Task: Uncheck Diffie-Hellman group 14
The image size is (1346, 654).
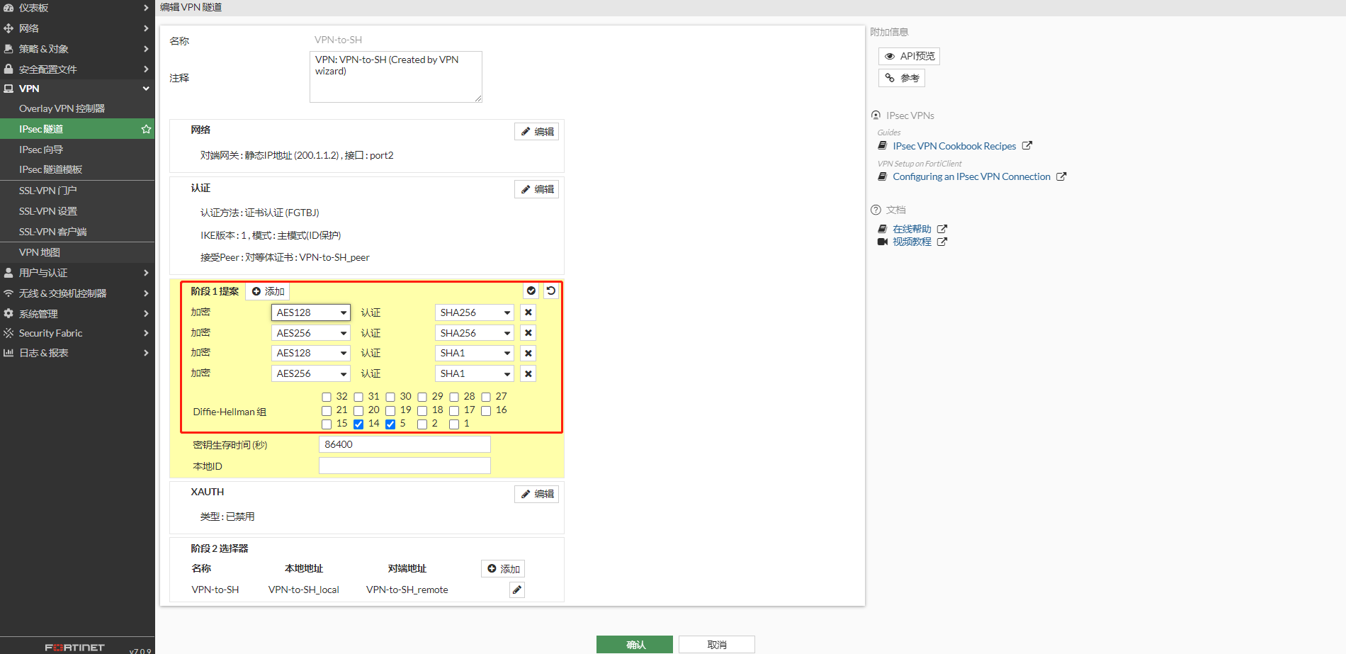Action: point(358,424)
